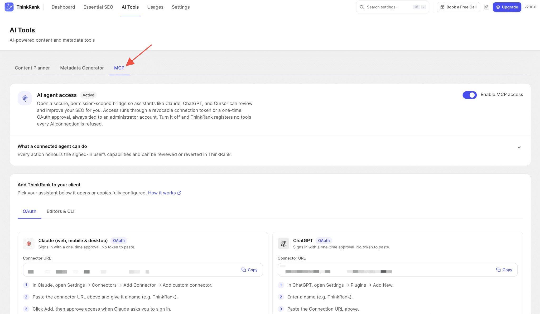Click the search magnifier icon
The width and height of the screenshot is (540, 314).
point(362,7)
